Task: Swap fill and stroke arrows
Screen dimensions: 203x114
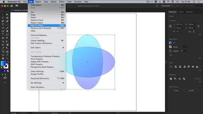Action: click(x=8, y=62)
